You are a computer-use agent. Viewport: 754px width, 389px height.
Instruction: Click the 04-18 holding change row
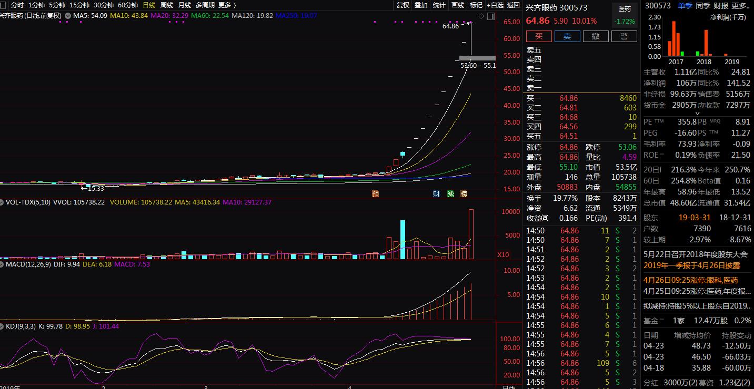[698, 368]
